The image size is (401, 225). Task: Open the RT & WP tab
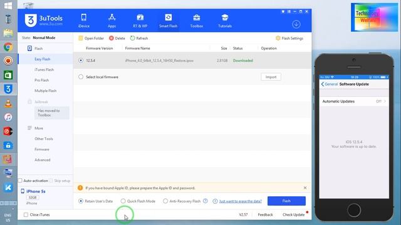pyautogui.click(x=140, y=21)
